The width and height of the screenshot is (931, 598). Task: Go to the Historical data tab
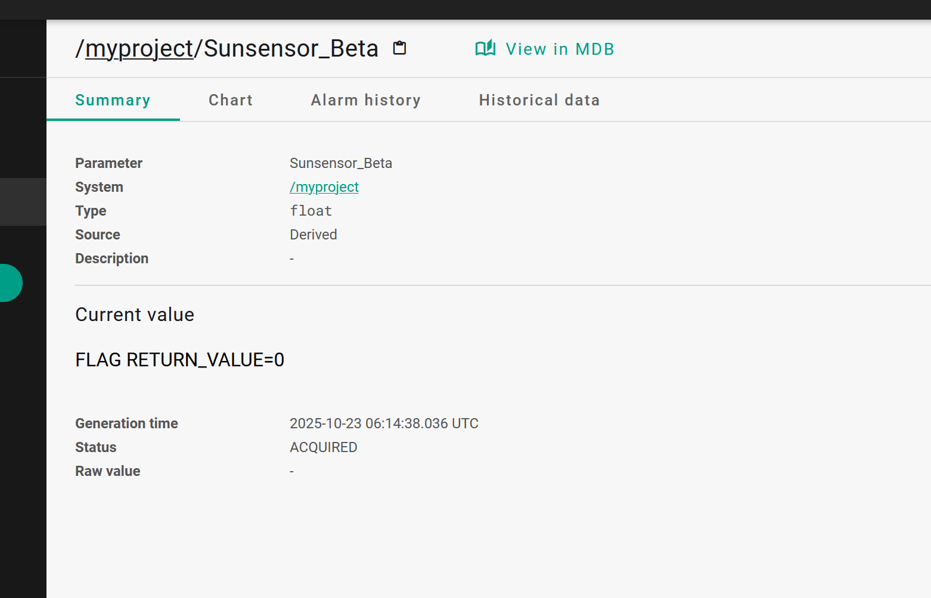pos(539,100)
